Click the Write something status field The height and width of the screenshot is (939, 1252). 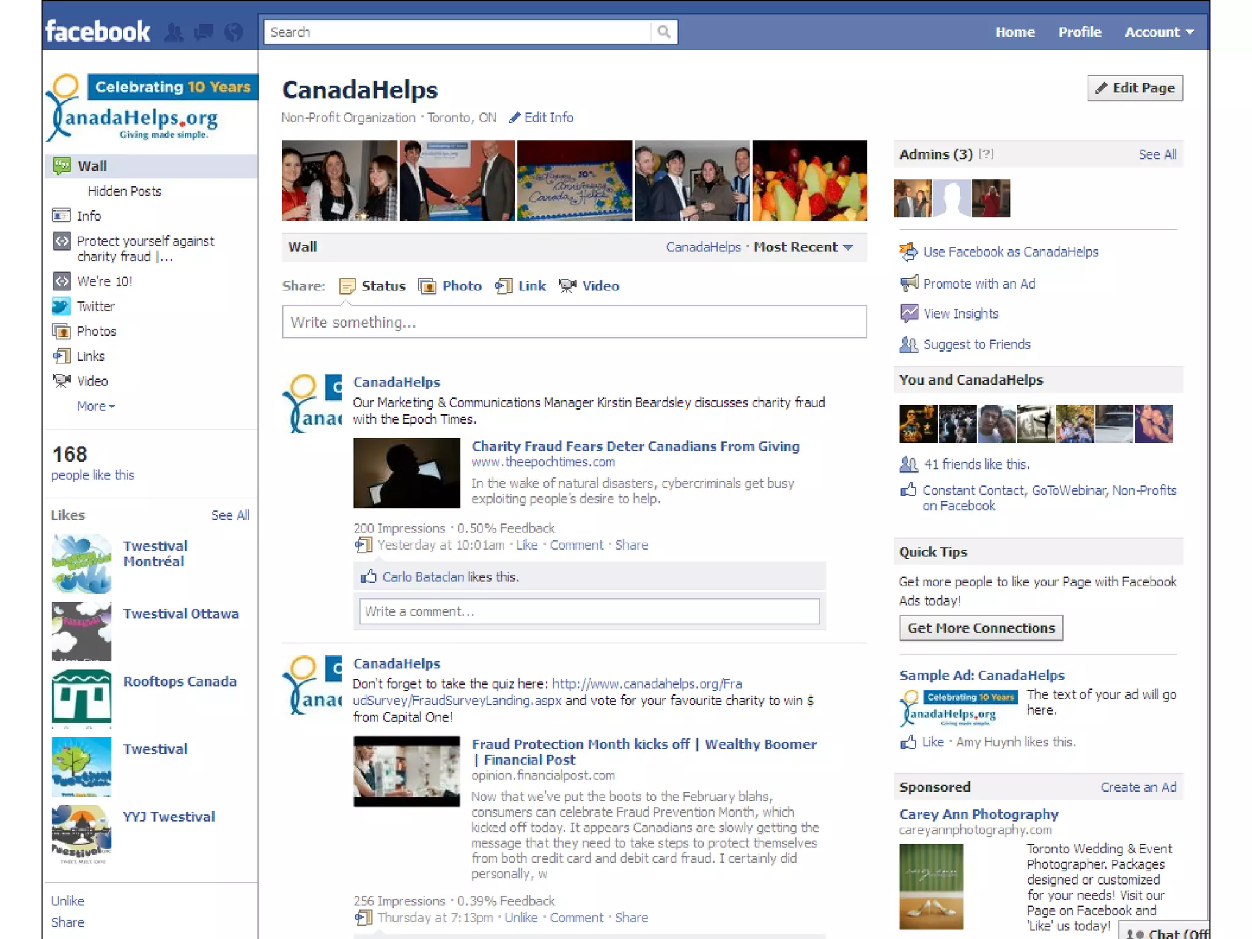point(574,322)
